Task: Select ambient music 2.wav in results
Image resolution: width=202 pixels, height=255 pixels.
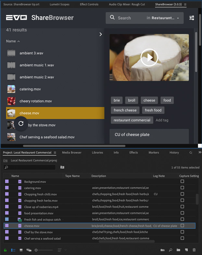Action: (x=55, y=77)
